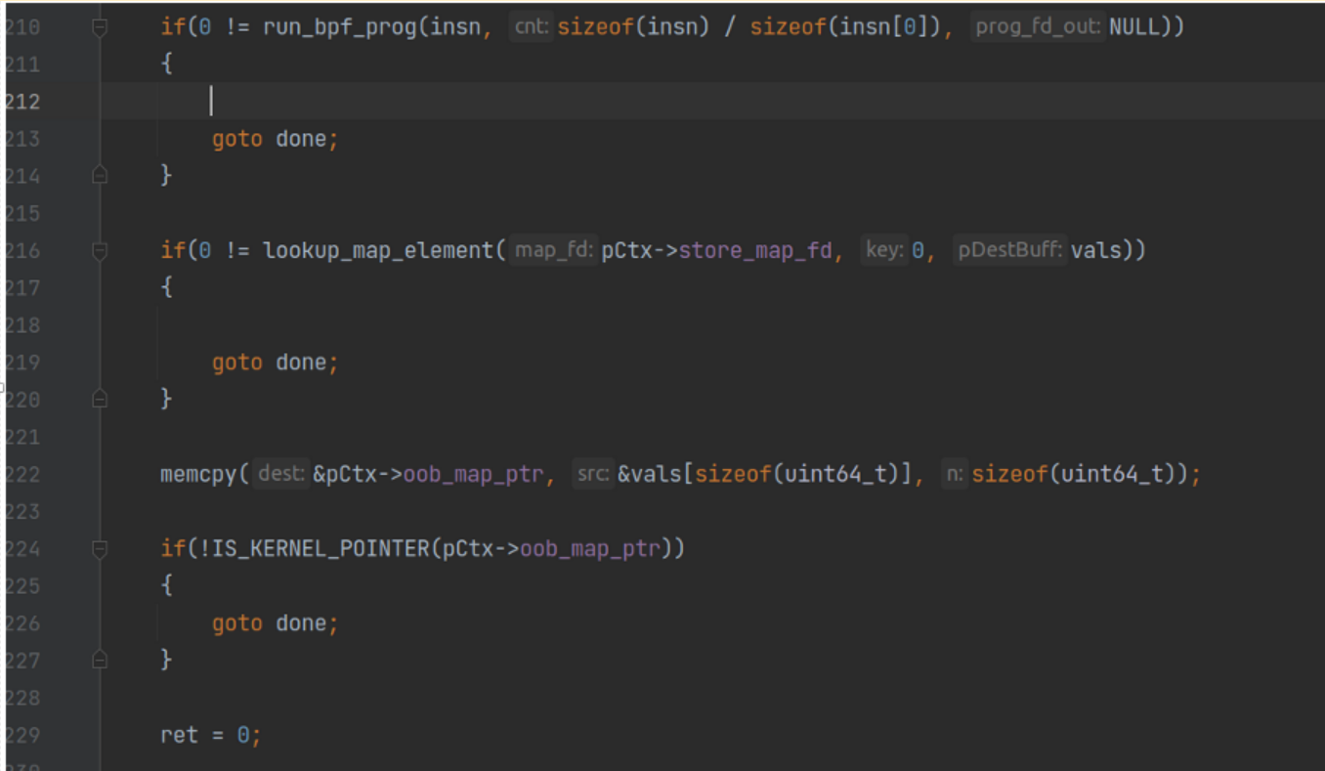Collapse the IS_KERNEL_POINTER if block at line 224
This screenshot has width=1325, height=771.
[100, 549]
